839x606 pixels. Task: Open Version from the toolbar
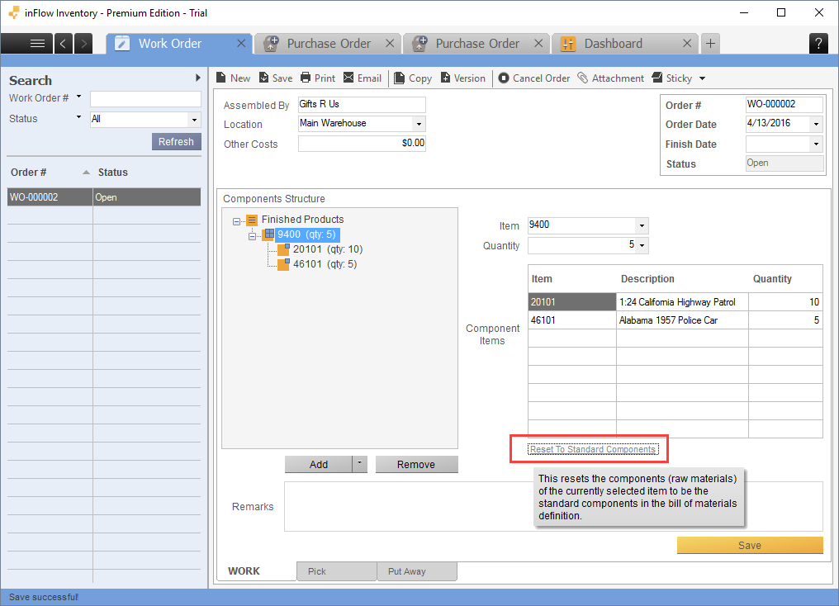[x=462, y=78]
